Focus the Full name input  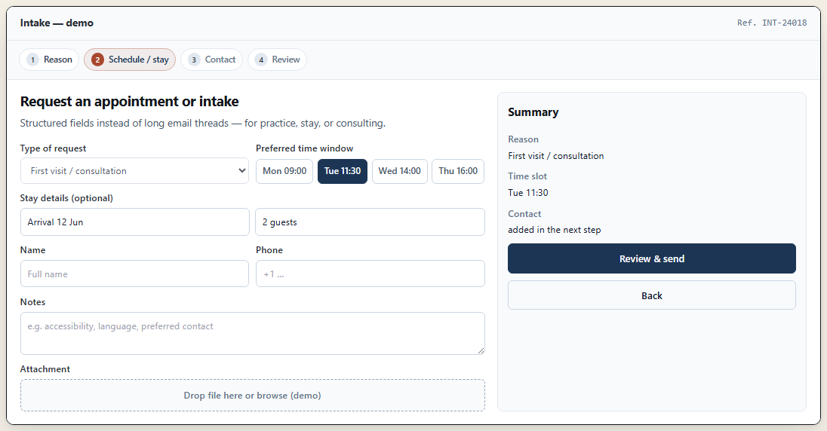134,274
